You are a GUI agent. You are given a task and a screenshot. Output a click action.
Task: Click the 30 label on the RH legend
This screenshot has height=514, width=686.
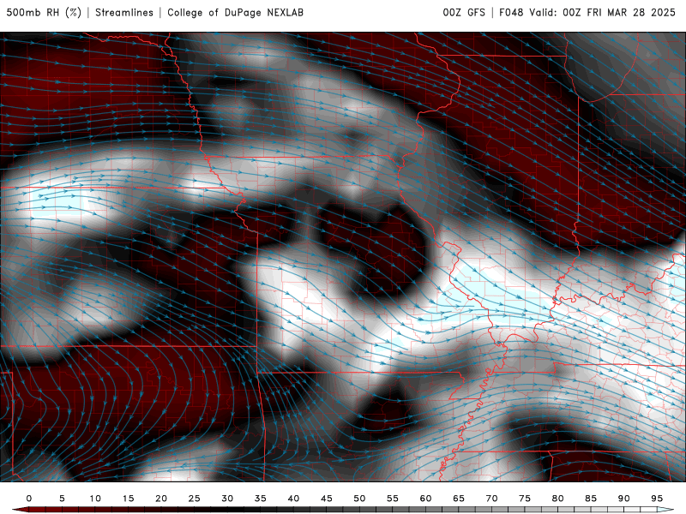pyautogui.click(x=227, y=499)
